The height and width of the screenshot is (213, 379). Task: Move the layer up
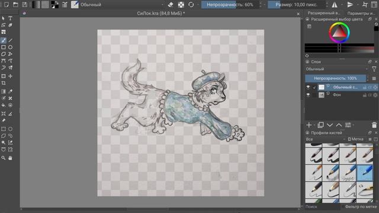coord(339,125)
